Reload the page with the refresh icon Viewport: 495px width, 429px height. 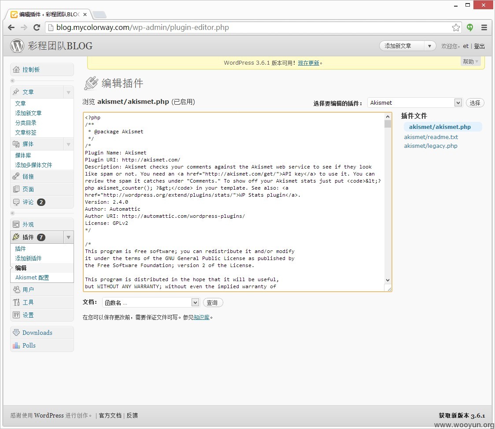coord(37,27)
